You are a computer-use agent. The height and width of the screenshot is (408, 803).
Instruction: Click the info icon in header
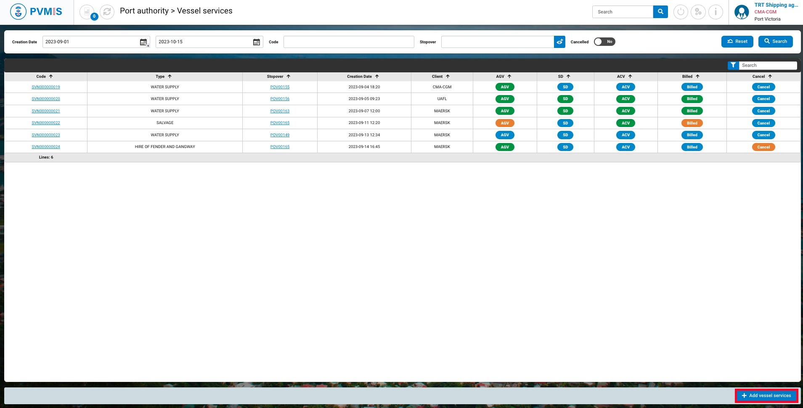(x=716, y=12)
